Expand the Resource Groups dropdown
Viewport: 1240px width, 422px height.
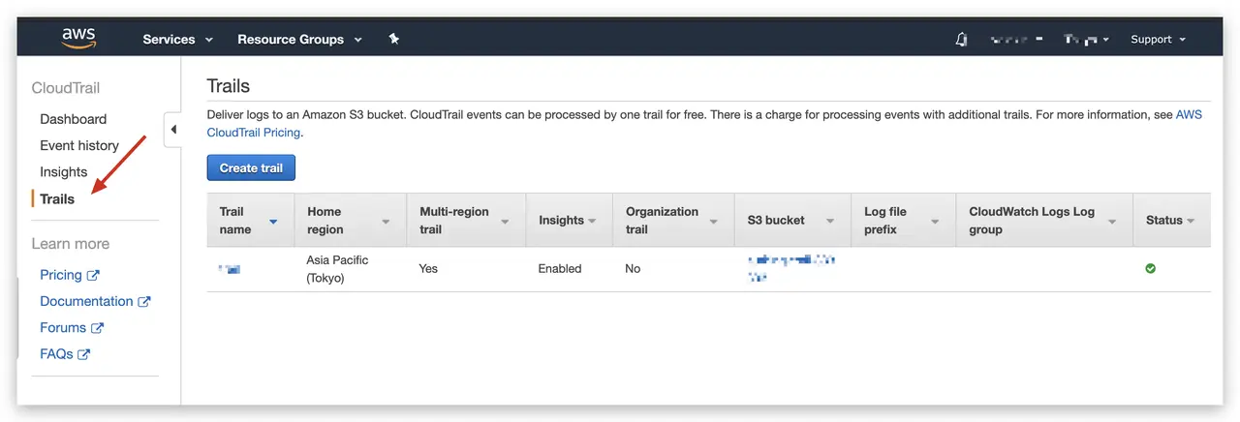299,40
